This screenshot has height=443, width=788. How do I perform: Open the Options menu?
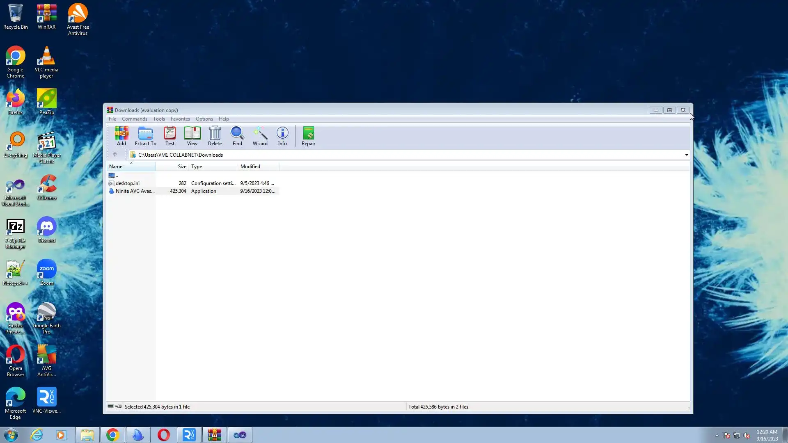pyautogui.click(x=204, y=119)
